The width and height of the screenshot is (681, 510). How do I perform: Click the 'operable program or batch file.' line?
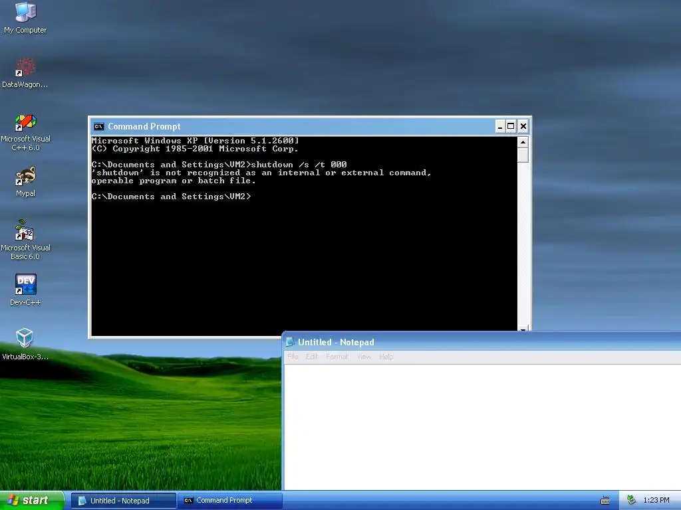pyautogui.click(x=174, y=181)
